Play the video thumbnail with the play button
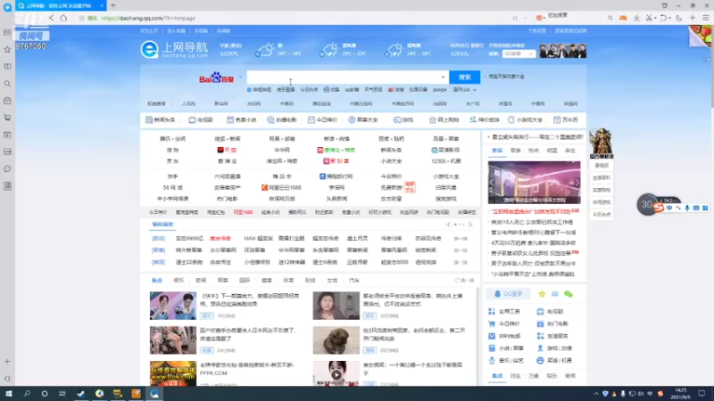 tap(336, 374)
